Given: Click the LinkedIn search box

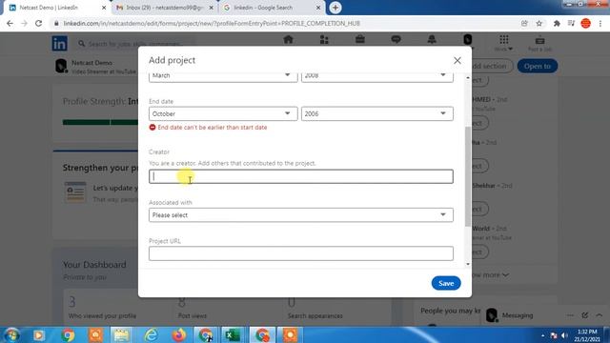Looking at the screenshot, I should [x=134, y=44].
